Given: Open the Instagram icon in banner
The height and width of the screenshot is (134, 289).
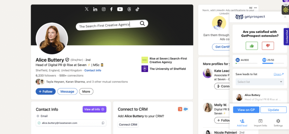Looking at the screenshot, I should [x=104, y=9].
